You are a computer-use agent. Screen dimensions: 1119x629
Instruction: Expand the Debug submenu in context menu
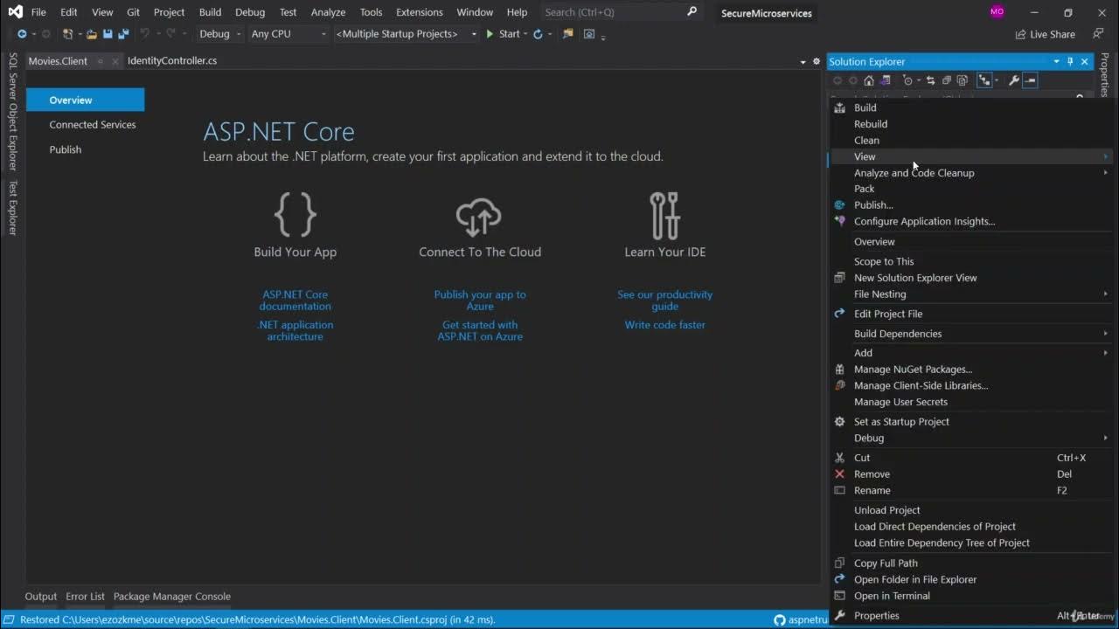pos(1106,438)
